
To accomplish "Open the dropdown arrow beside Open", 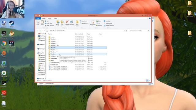I will click(x=102, y=21).
